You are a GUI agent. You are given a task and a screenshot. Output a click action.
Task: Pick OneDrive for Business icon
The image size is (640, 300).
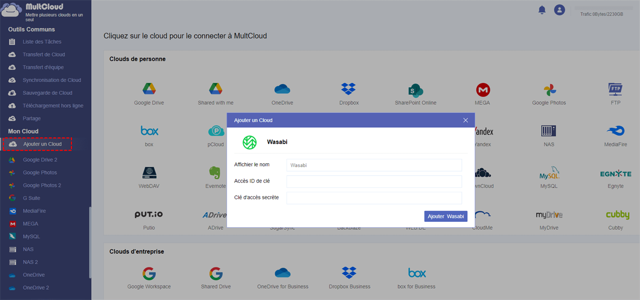click(x=283, y=273)
